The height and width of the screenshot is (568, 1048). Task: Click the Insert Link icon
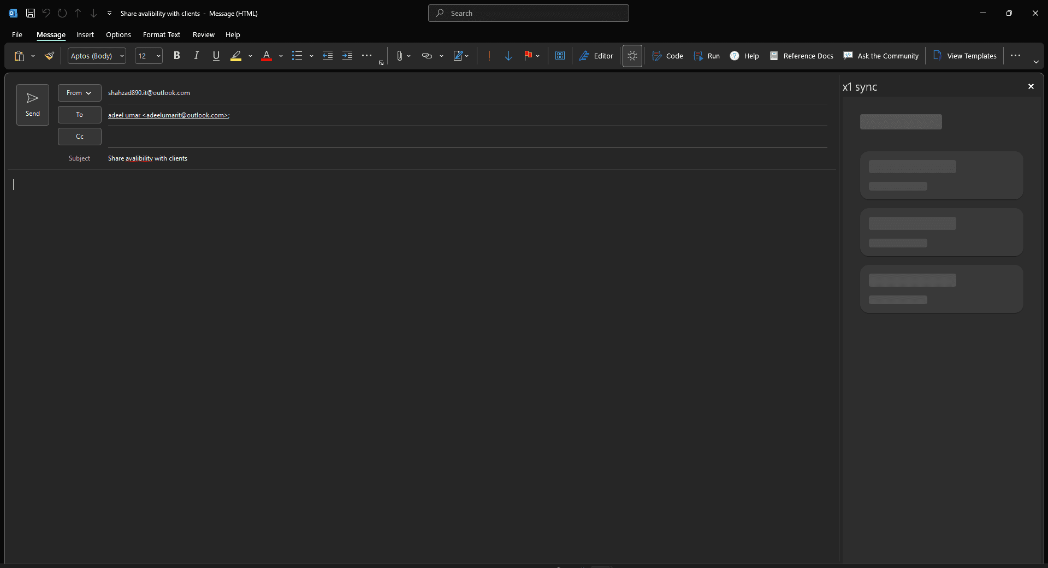(x=427, y=56)
